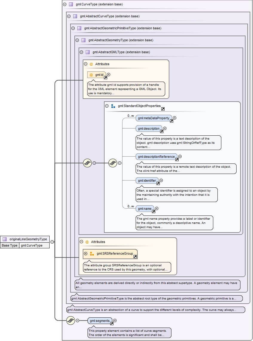Collapse the outer sequence compositor beside AbstractGMLType
The image size is (253, 341).
pyautogui.click(x=94, y=163)
